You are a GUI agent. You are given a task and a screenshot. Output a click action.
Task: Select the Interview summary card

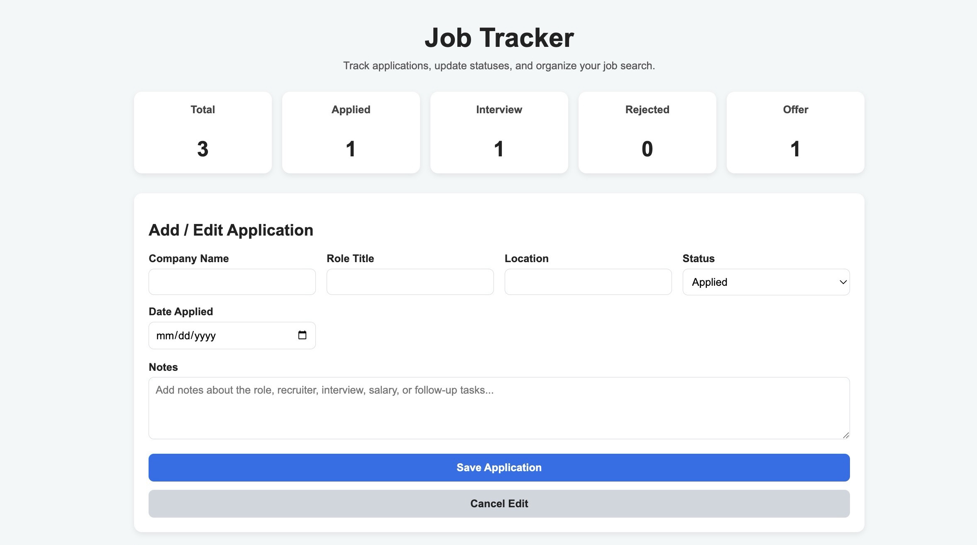click(499, 132)
